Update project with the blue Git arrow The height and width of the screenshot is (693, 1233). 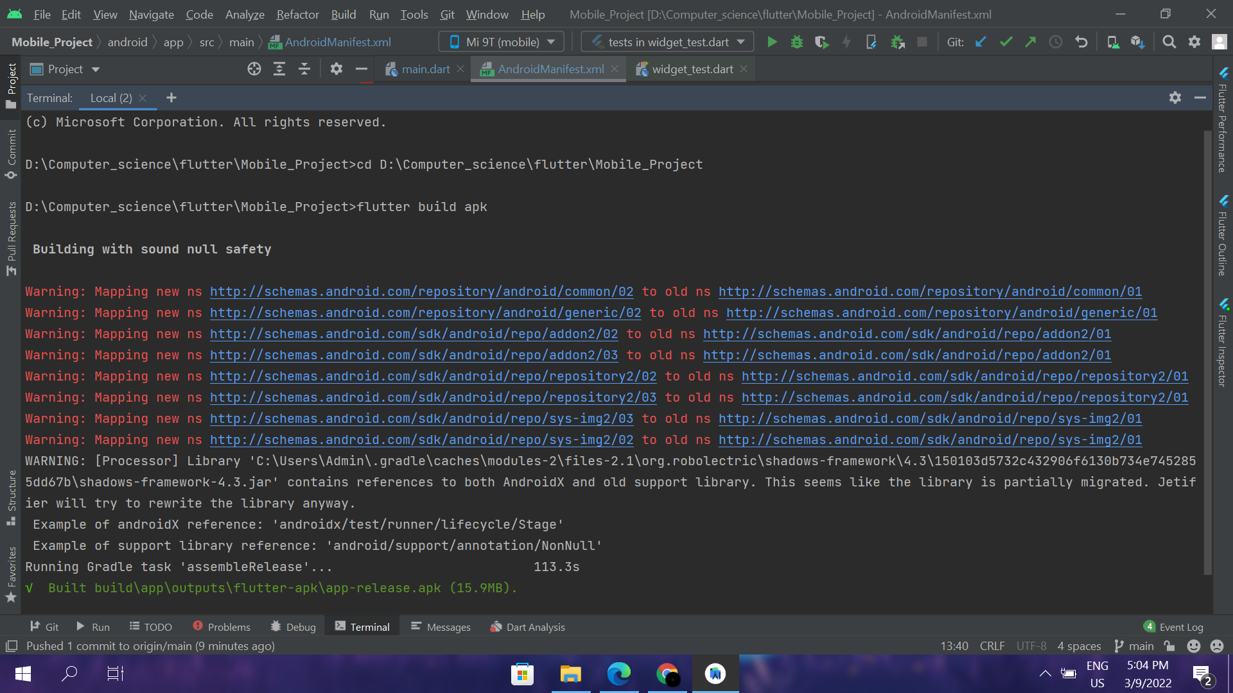click(981, 42)
